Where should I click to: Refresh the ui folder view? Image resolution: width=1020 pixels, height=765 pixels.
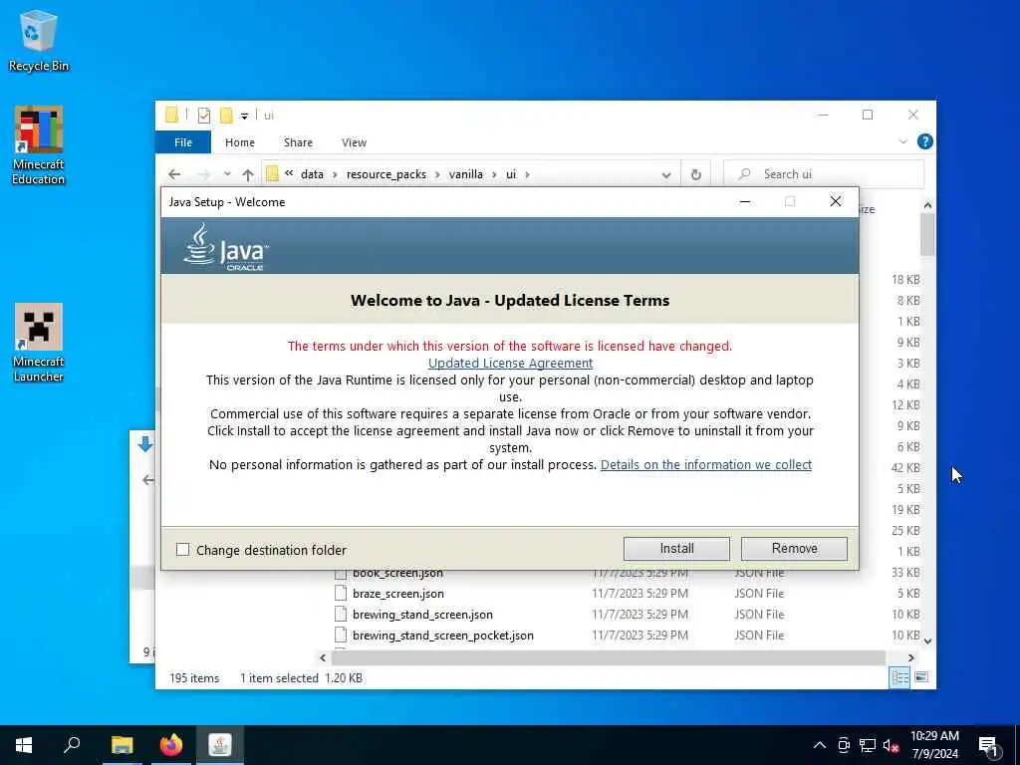[x=696, y=174]
